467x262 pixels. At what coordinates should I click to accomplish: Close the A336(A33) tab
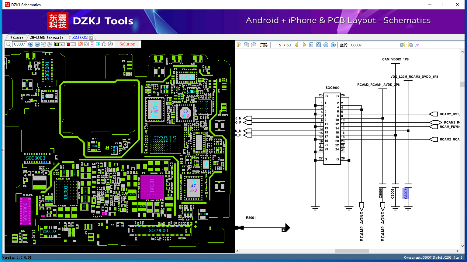[91, 38]
